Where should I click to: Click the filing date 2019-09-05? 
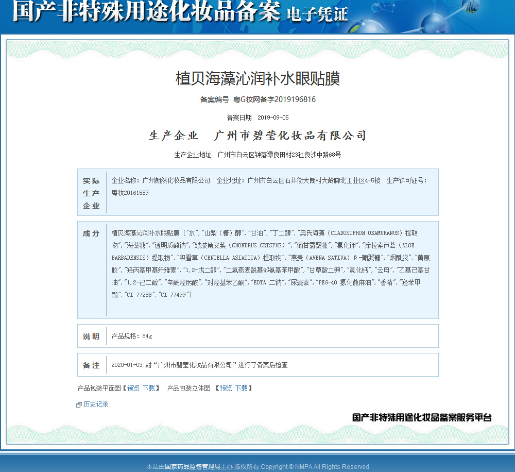pos(273,117)
